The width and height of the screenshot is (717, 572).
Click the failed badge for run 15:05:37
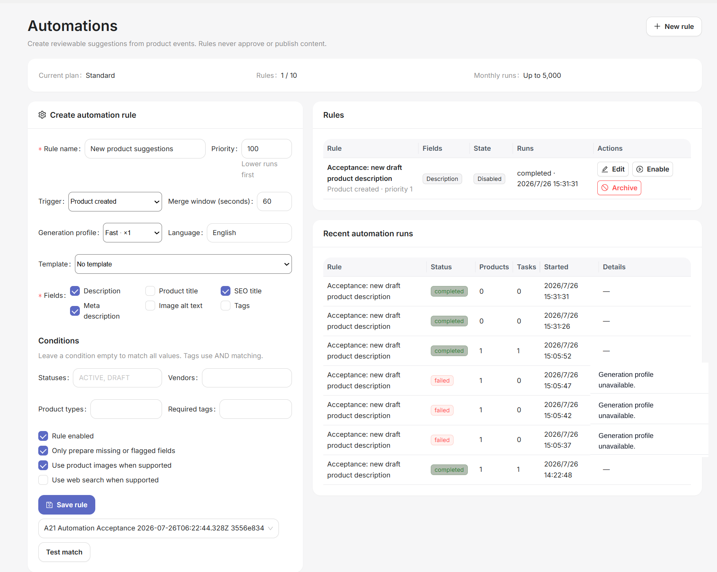(x=442, y=440)
